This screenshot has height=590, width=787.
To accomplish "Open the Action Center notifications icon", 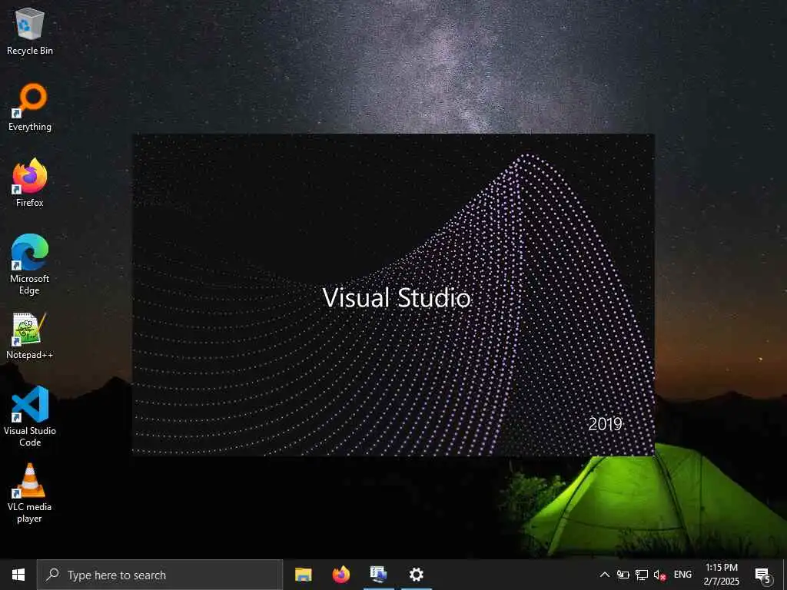I will point(763,575).
